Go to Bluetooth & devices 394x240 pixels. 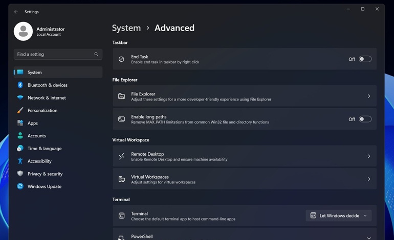point(58,85)
